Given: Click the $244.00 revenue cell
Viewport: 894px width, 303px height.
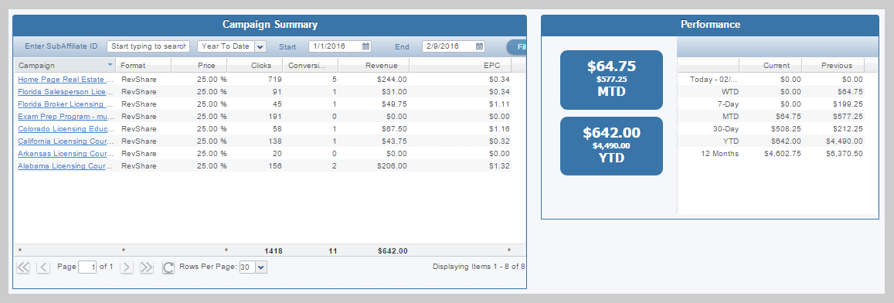Looking at the screenshot, I should coord(393,80).
